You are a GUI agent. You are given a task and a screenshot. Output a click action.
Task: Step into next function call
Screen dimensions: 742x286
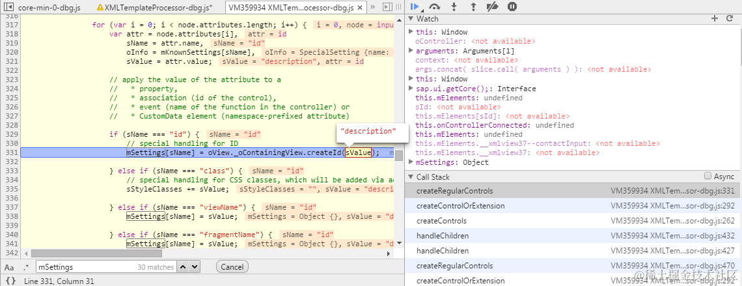point(454,7)
